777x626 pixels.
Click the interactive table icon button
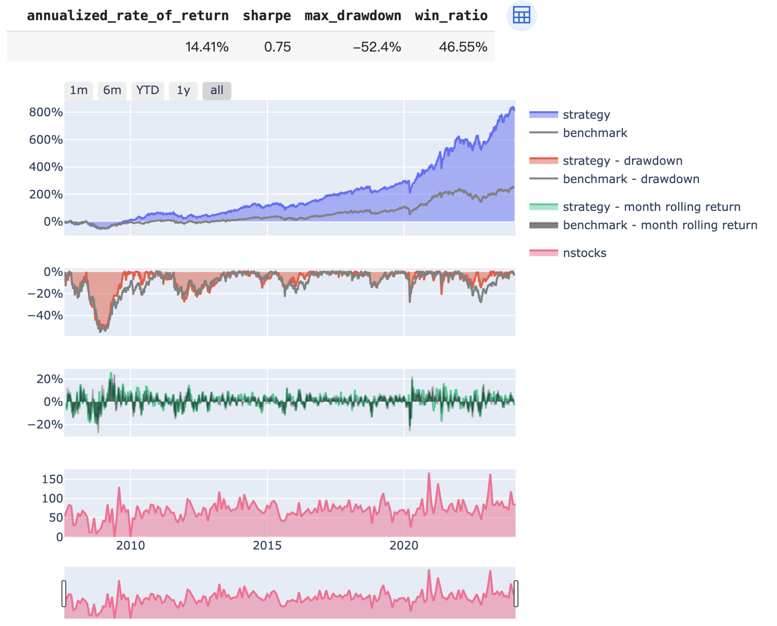point(521,16)
